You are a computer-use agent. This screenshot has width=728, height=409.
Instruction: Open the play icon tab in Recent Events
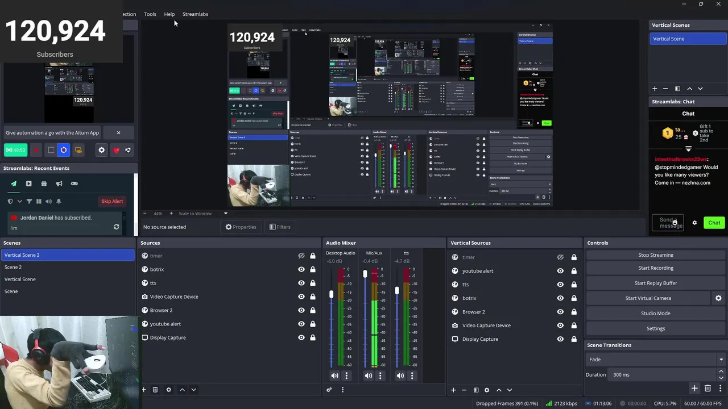28,183
